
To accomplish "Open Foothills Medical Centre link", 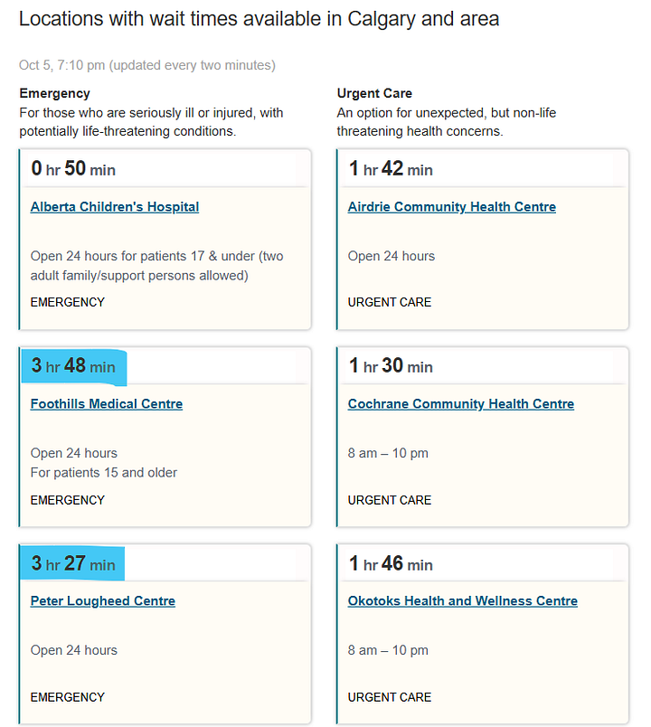I will click(107, 404).
